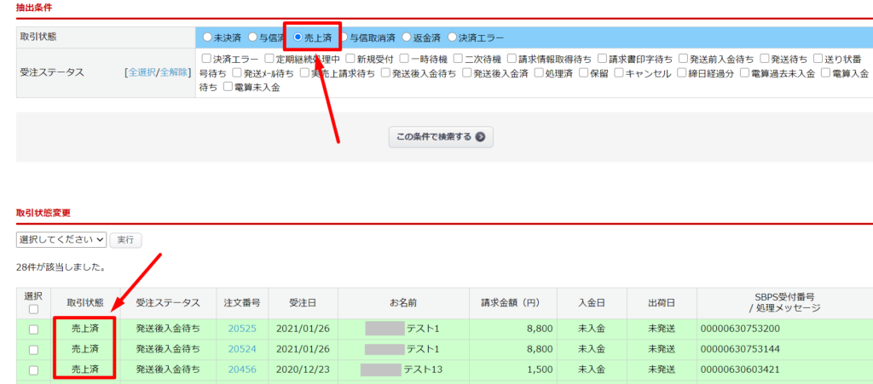Click the お名前 column header

click(403, 303)
